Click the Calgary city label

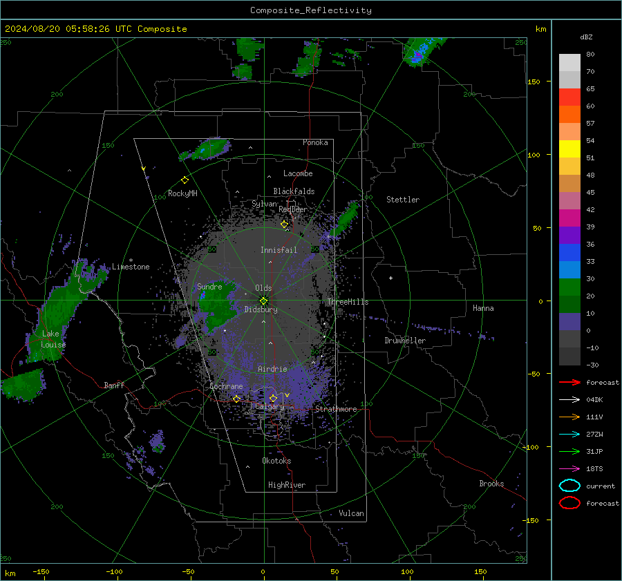[270, 406]
